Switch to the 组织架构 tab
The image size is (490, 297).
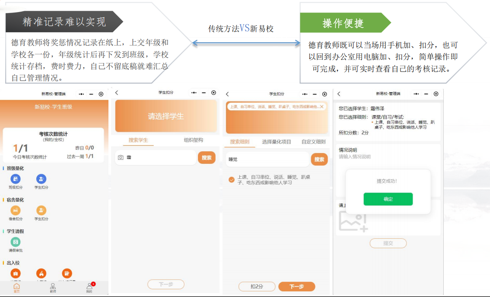pyautogui.click(x=193, y=140)
